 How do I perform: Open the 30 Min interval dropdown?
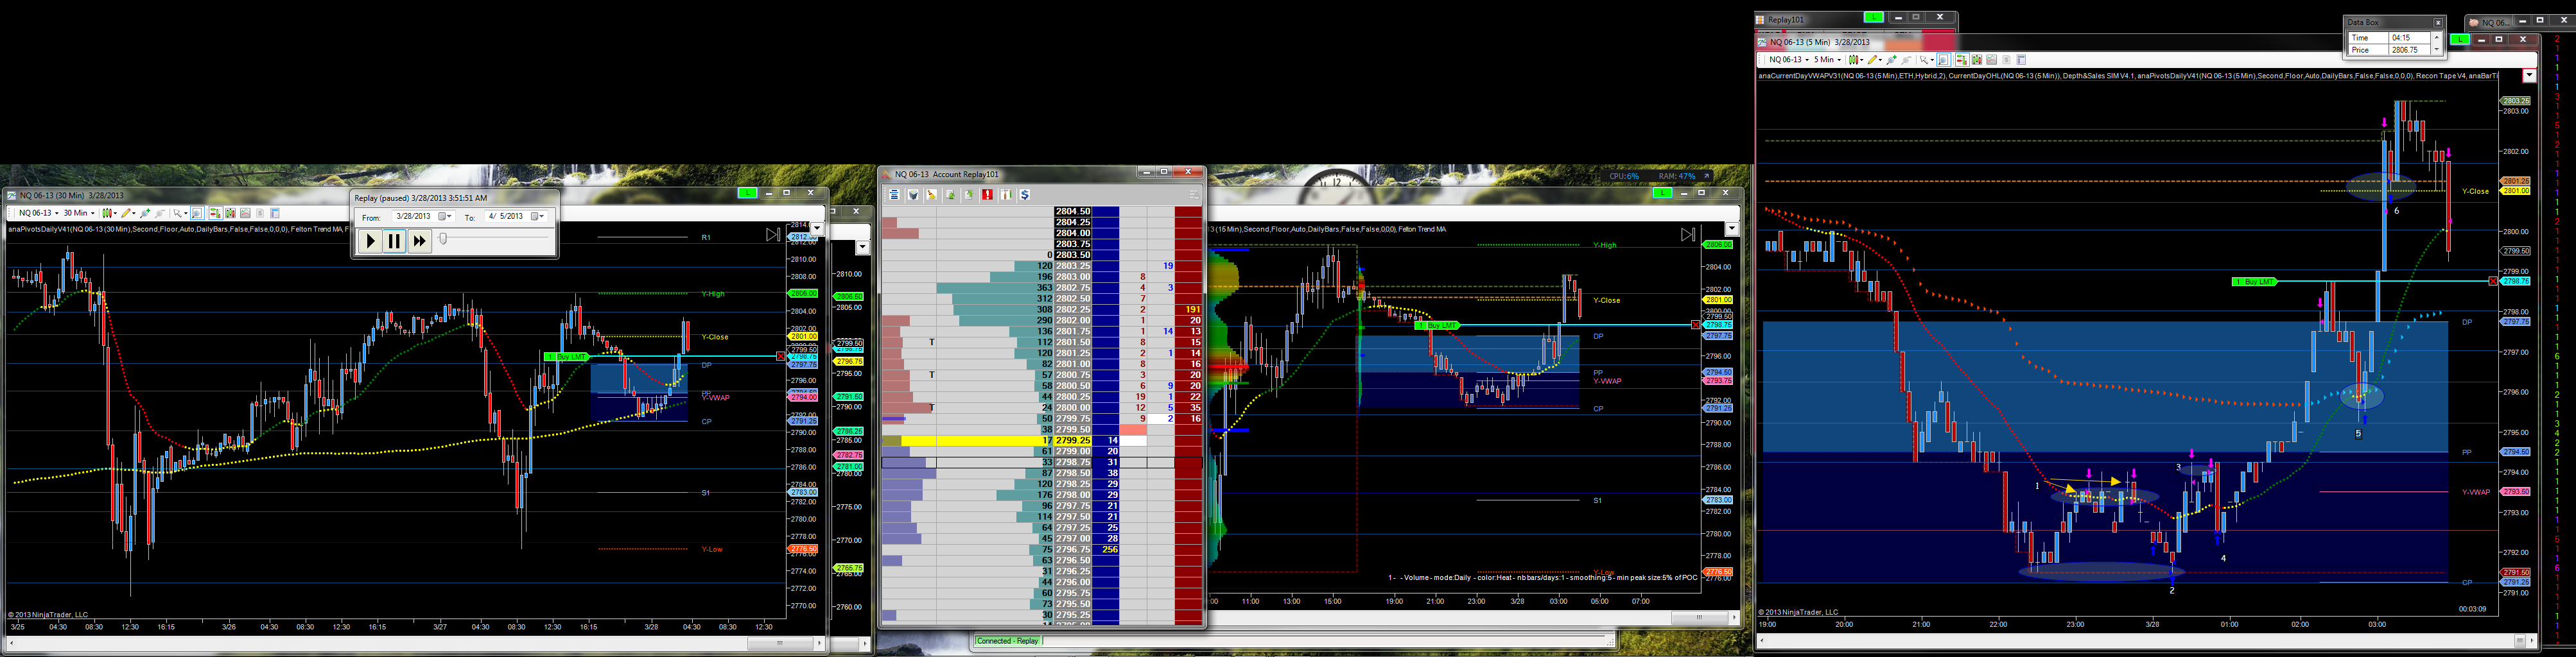click(x=79, y=213)
